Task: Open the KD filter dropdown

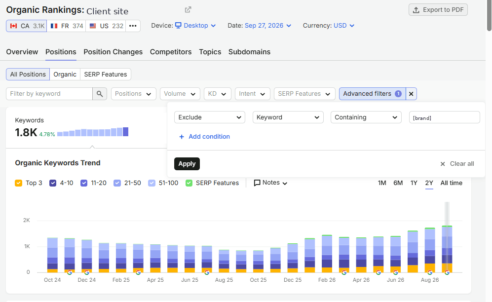Action: (218, 94)
